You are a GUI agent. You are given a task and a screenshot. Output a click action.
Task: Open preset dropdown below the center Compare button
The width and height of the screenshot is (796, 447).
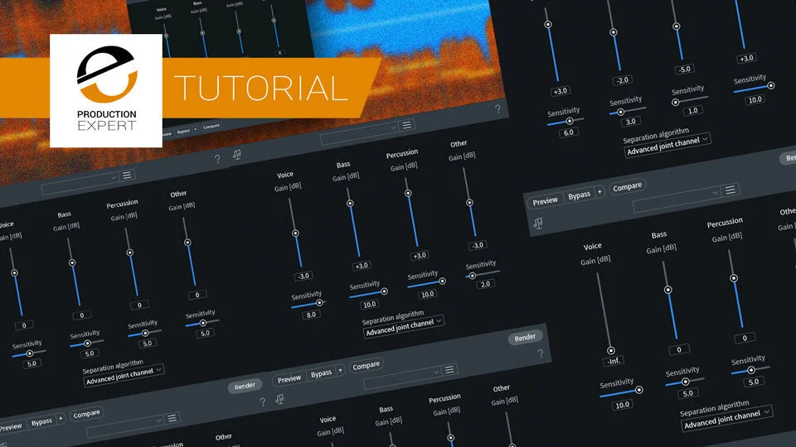pos(402,378)
